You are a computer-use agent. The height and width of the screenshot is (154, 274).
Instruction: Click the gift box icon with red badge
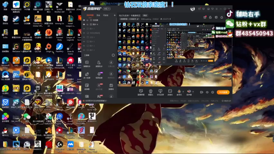click(x=205, y=17)
